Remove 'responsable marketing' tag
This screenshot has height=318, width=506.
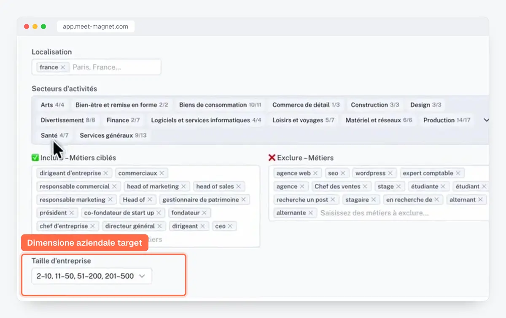tap(110, 199)
